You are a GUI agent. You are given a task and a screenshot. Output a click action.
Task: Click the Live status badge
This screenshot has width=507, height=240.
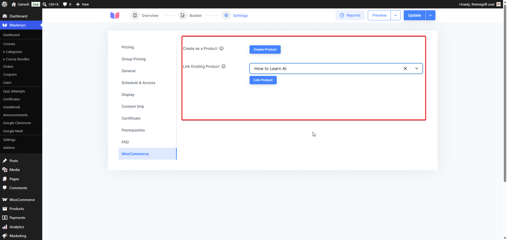[x=36, y=4]
